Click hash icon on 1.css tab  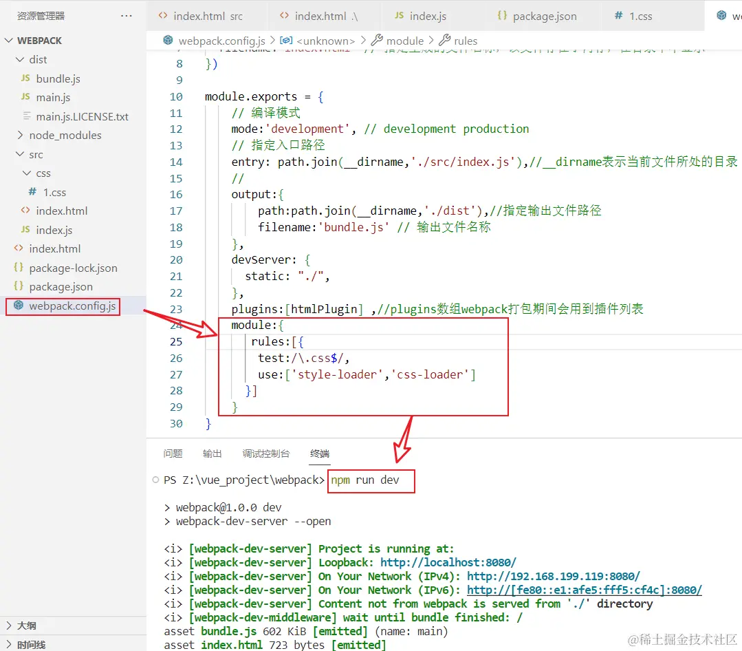click(618, 15)
